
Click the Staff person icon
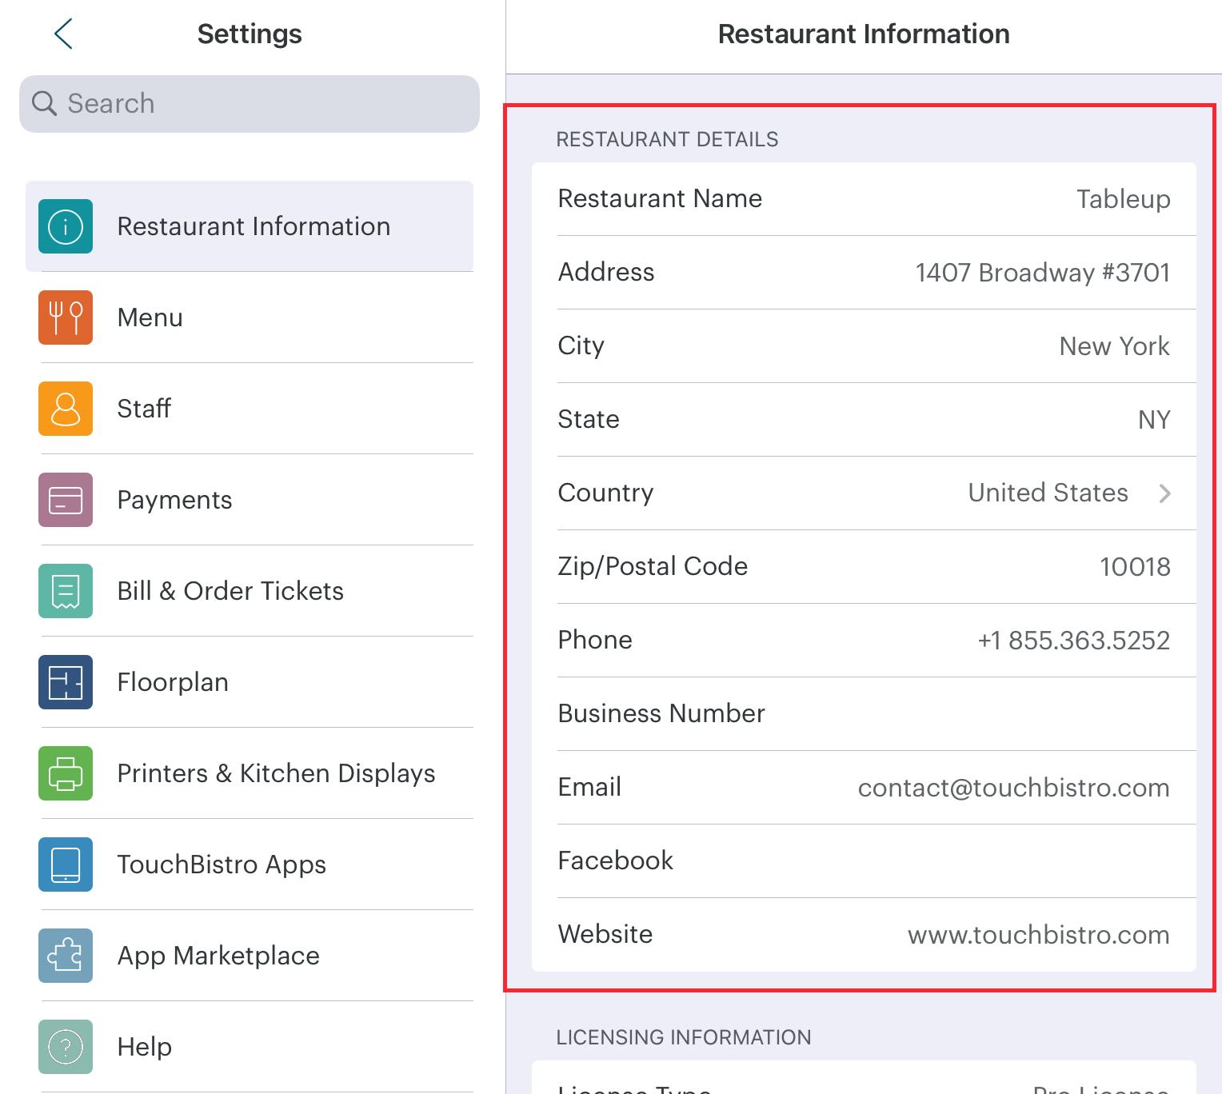[x=66, y=409]
